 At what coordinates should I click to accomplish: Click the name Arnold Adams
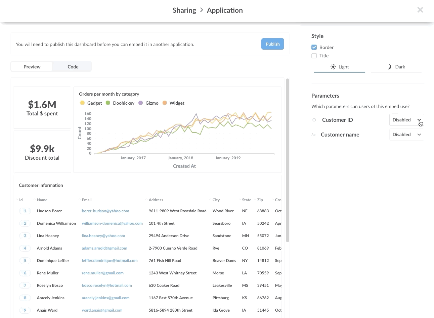click(x=49, y=248)
